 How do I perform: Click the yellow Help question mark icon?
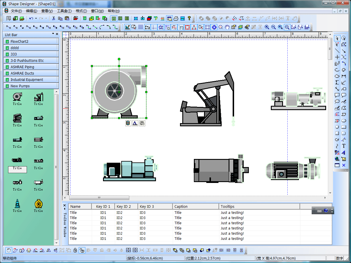pos(189,18)
